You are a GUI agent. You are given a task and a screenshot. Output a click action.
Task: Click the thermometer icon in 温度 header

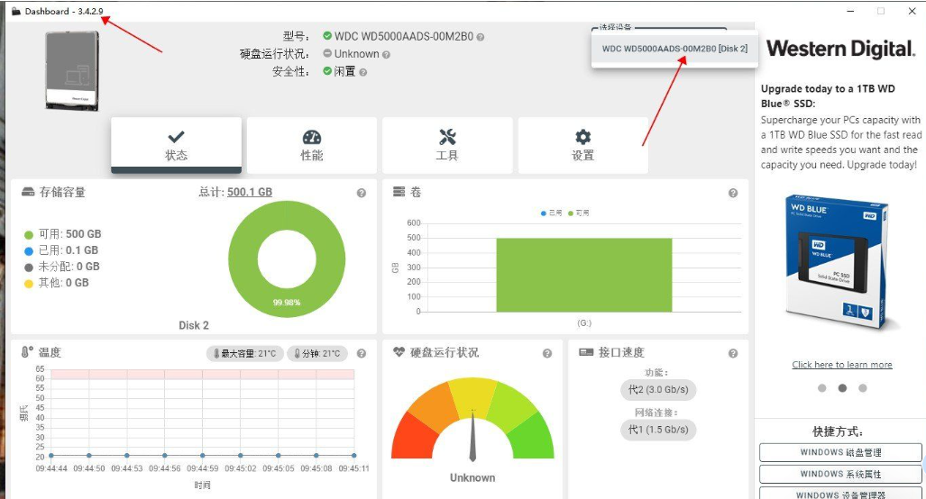pyautogui.click(x=27, y=352)
